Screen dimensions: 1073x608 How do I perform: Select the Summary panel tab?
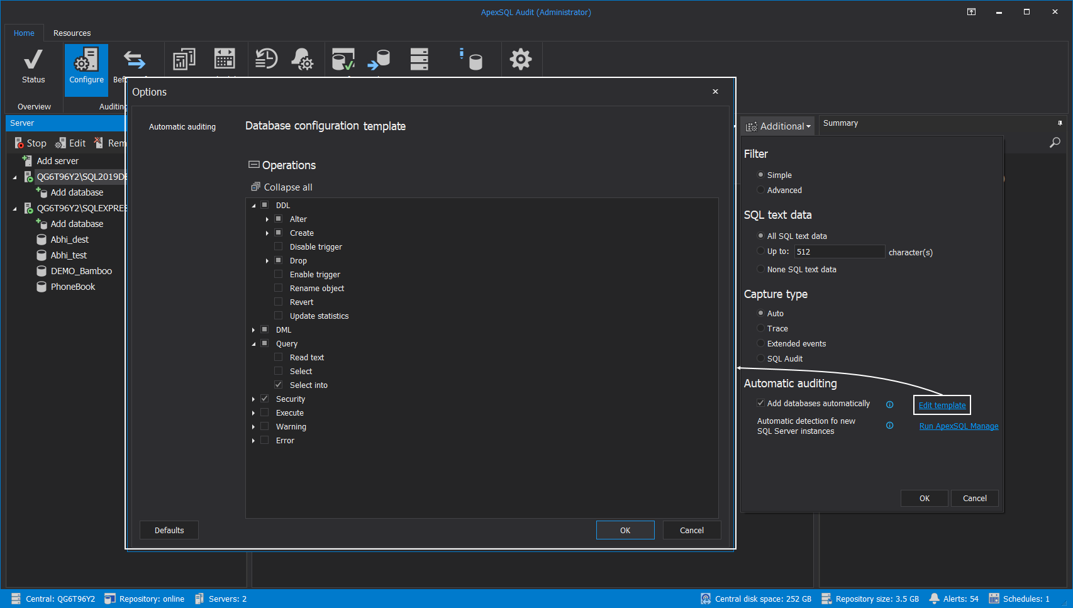840,123
